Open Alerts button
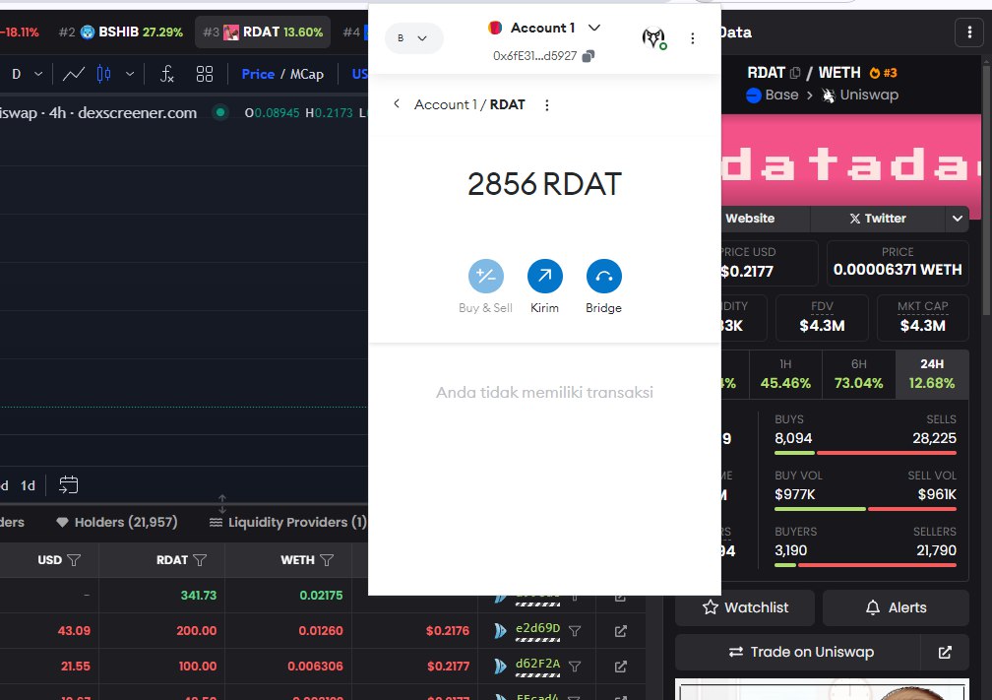Image resolution: width=992 pixels, height=700 pixels. click(x=896, y=607)
